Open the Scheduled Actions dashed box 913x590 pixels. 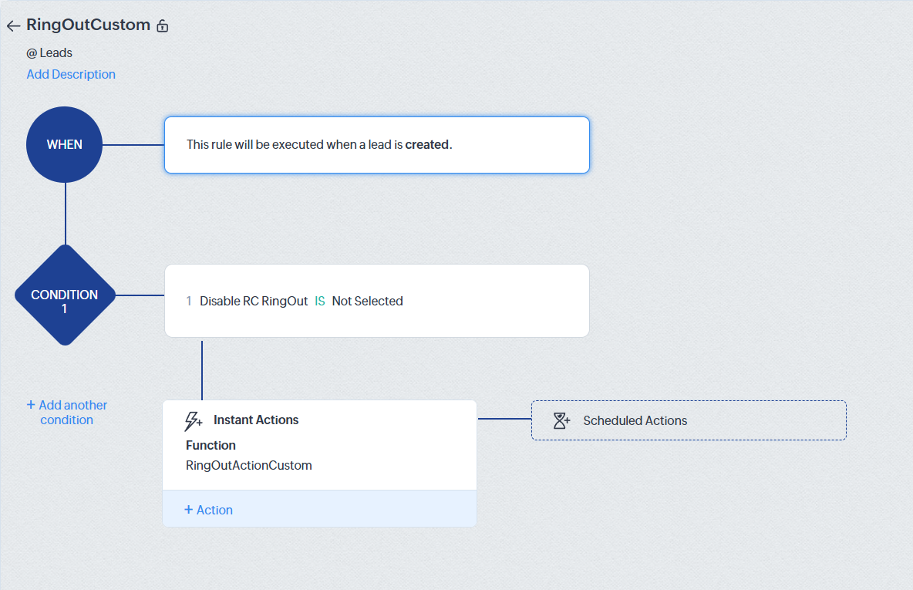[689, 420]
